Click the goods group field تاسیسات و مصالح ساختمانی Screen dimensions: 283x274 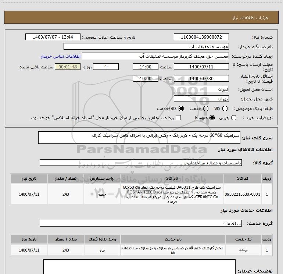(x=141, y=163)
